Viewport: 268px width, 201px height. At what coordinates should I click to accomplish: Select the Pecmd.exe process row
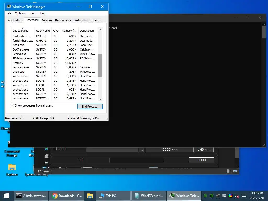click(x=54, y=54)
